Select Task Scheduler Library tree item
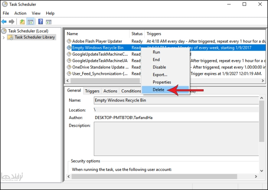 tap(35, 37)
